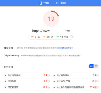Click the laptop icon in header
The width and height of the screenshot is (101, 93).
click(58, 3)
